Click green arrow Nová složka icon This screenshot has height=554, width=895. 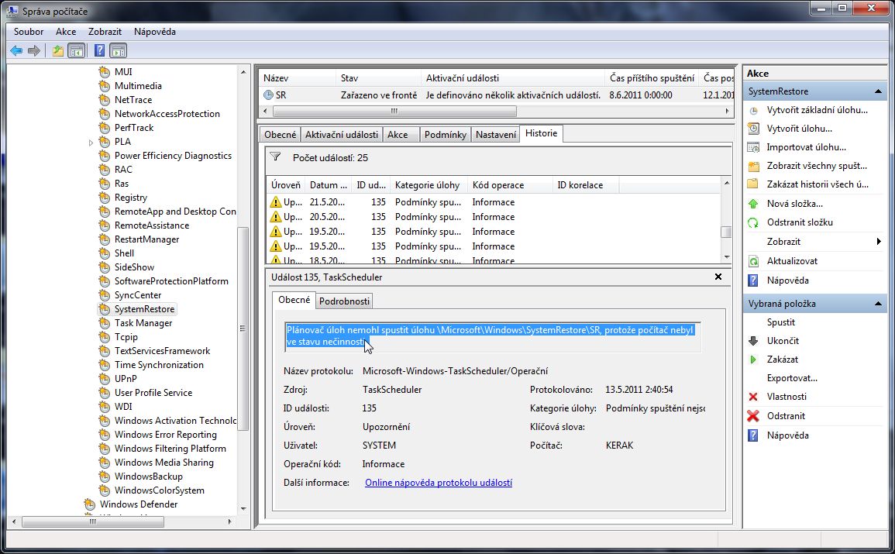753,204
